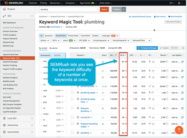
Task: Click the Advertising target icon
Action: (x=4, y=125)
